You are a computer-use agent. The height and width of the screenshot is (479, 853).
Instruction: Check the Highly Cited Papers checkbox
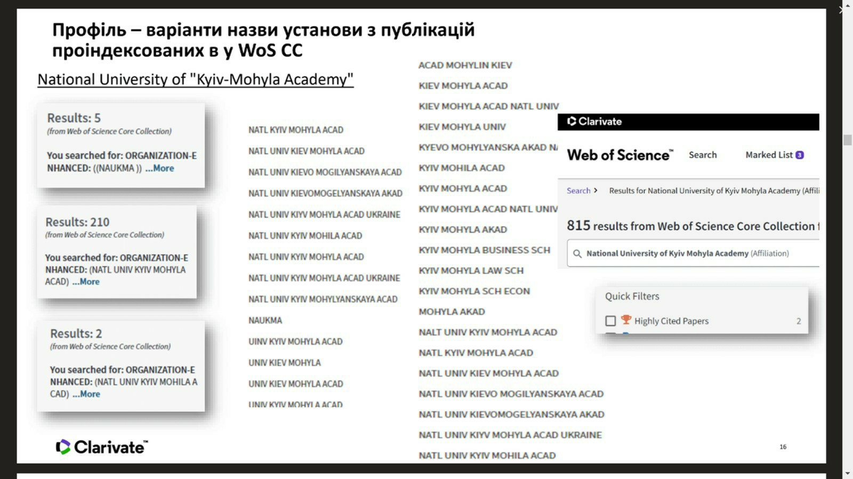[x=610, y=321]
